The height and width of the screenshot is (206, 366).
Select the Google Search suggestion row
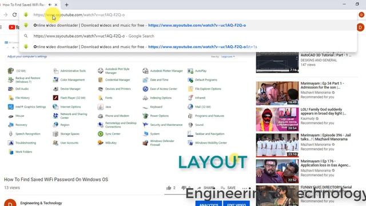188,36
